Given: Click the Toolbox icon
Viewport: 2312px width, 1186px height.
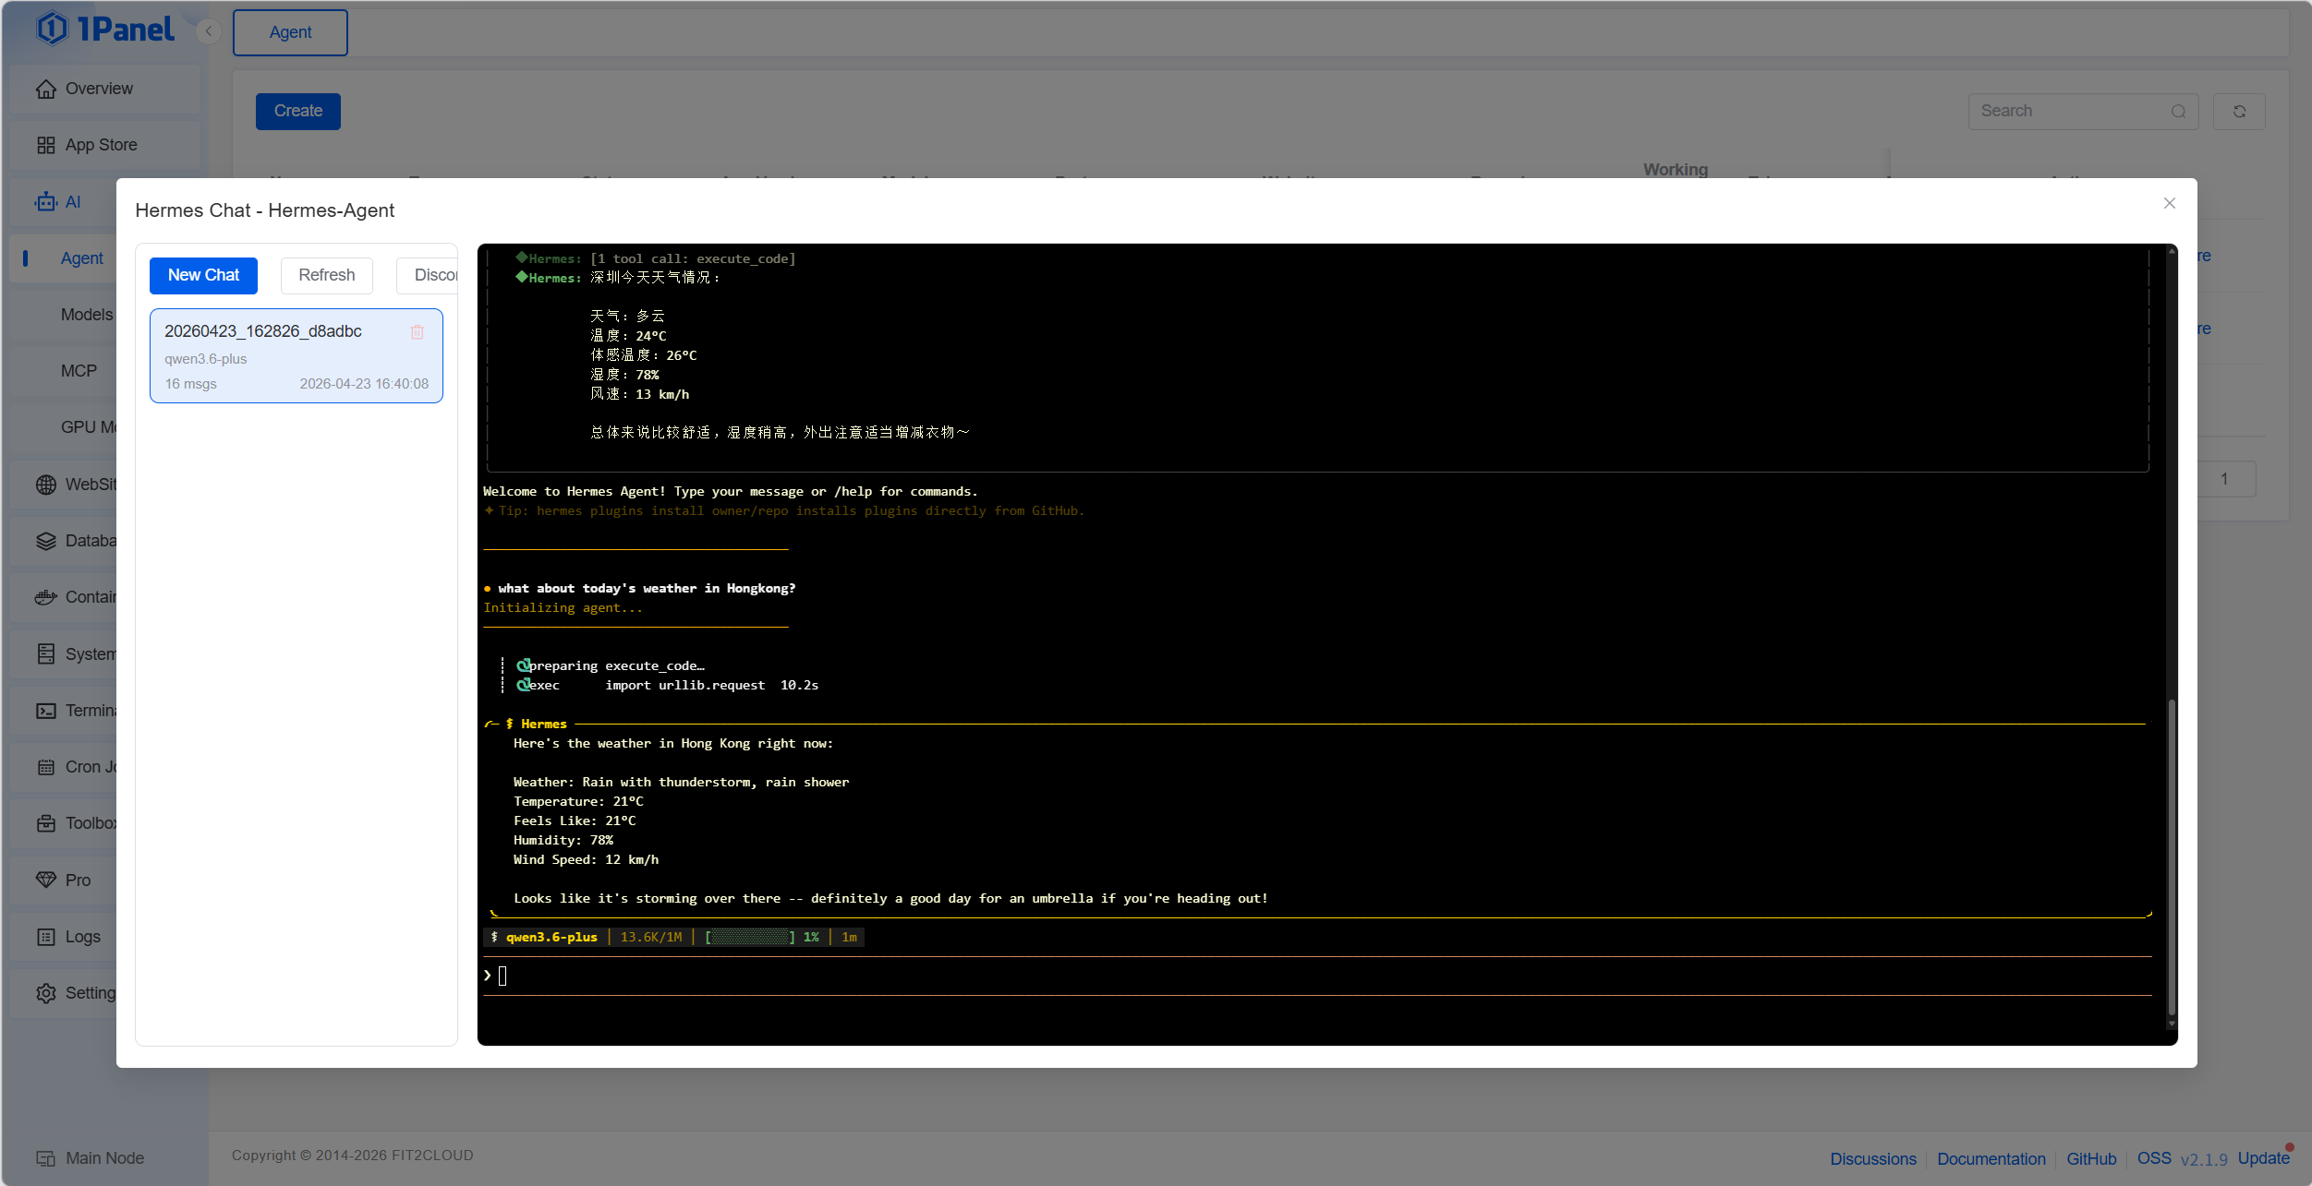Looking at the screenshot, I should click(x=46, y=823).
